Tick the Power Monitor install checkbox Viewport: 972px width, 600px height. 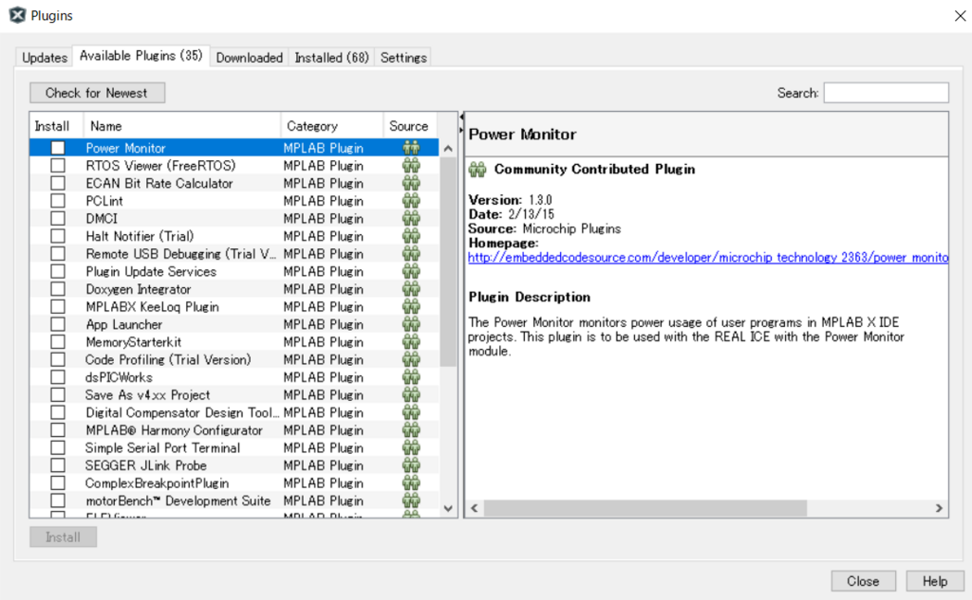click(58, 148)
